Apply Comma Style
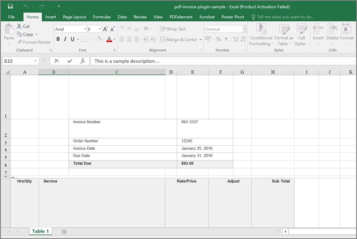Viewport: 357px width, 239px height. tap(226, 39)
